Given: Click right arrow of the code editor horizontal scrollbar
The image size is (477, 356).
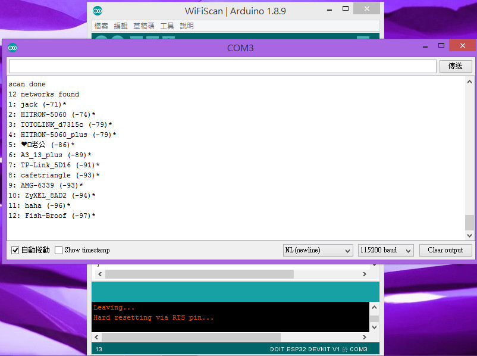Looking at the screenshot, I should 365,274.
